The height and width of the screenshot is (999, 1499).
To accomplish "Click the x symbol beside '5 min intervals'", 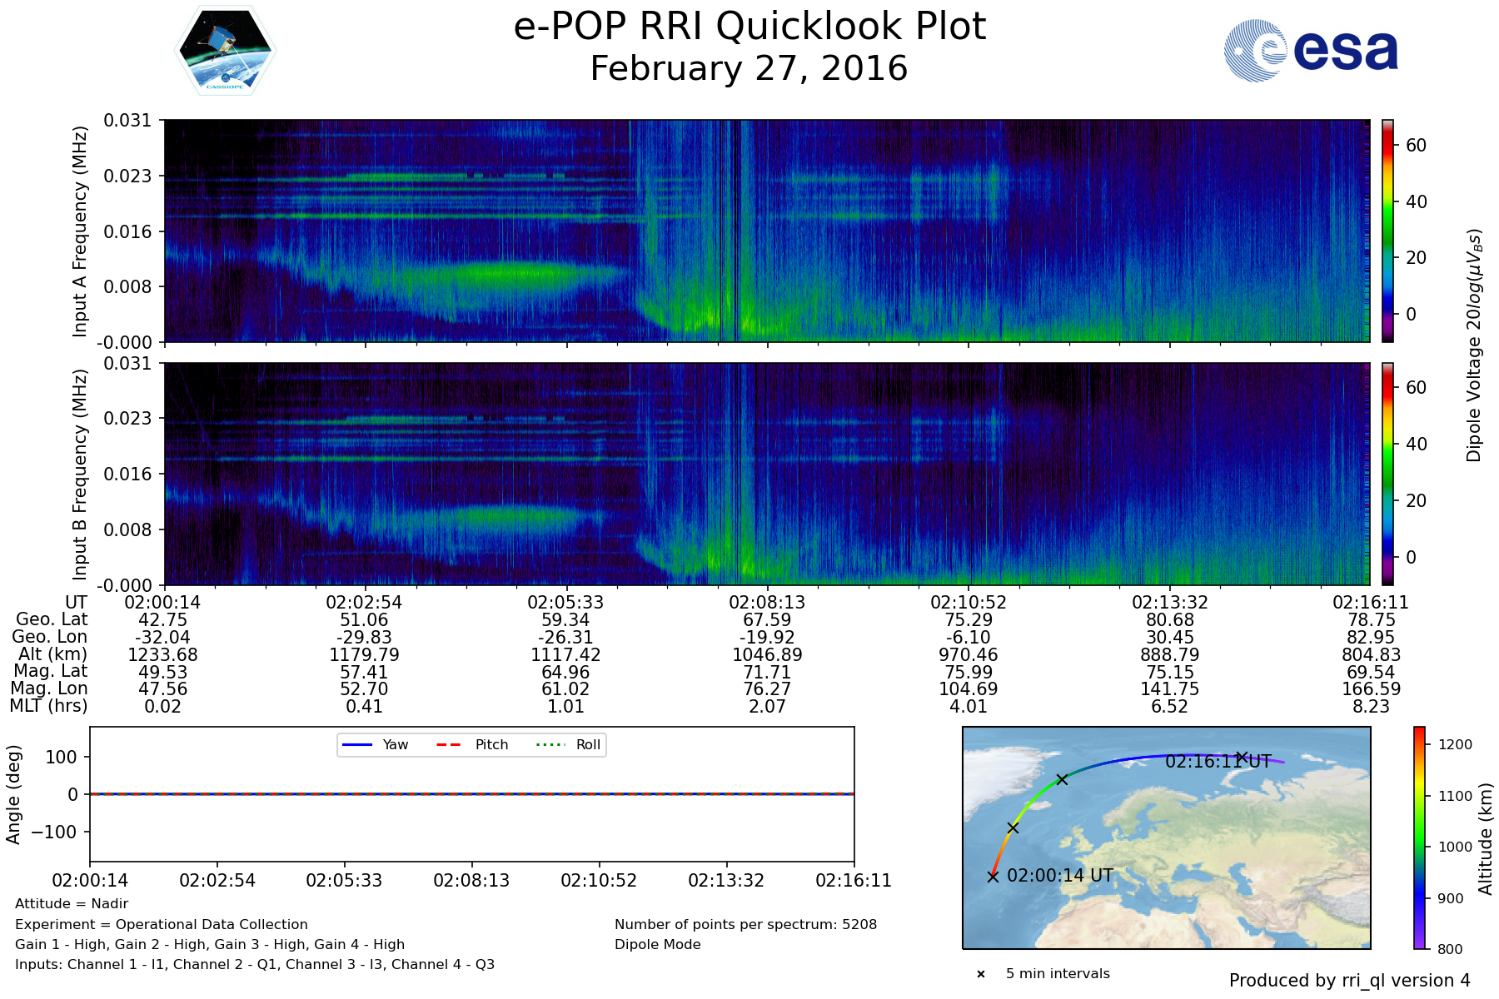I will tap(981, 974).
